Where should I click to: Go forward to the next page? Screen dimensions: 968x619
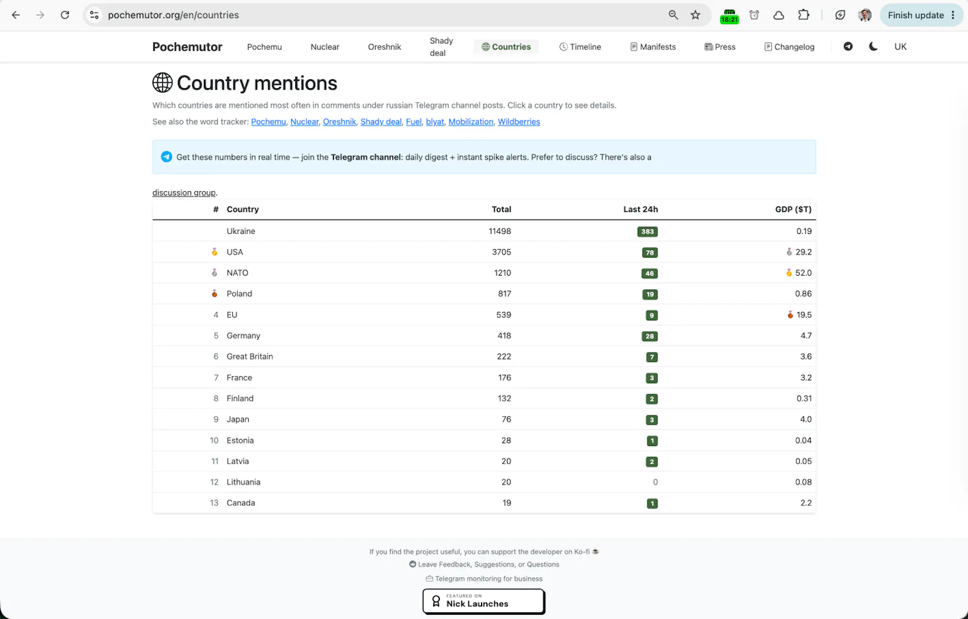[40, 15]
